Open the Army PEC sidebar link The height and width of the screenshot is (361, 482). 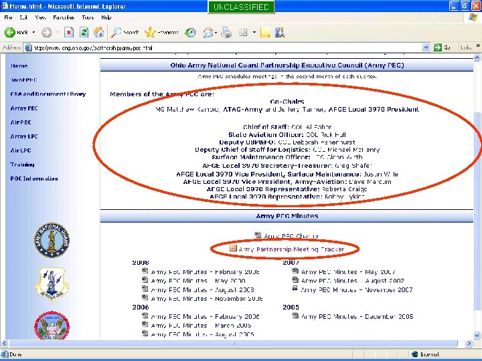[x=24, y=108]
